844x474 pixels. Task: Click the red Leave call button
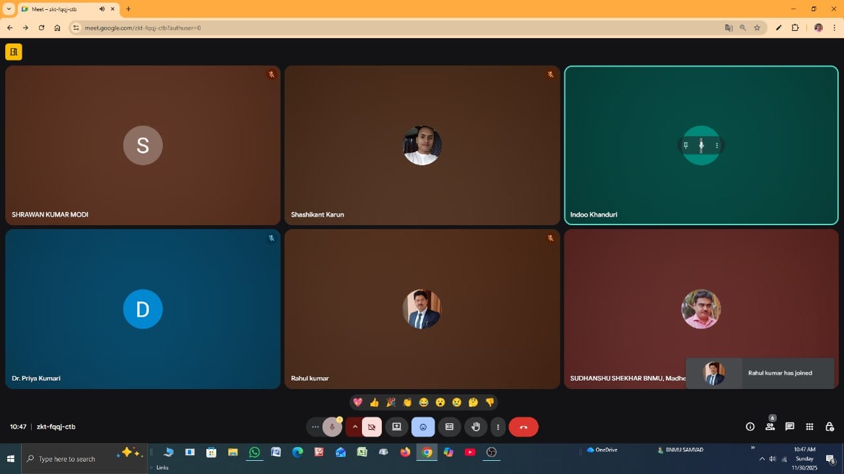[x=523, y=427]
